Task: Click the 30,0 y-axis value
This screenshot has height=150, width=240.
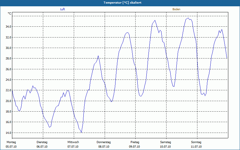Action: click(8, 48)
